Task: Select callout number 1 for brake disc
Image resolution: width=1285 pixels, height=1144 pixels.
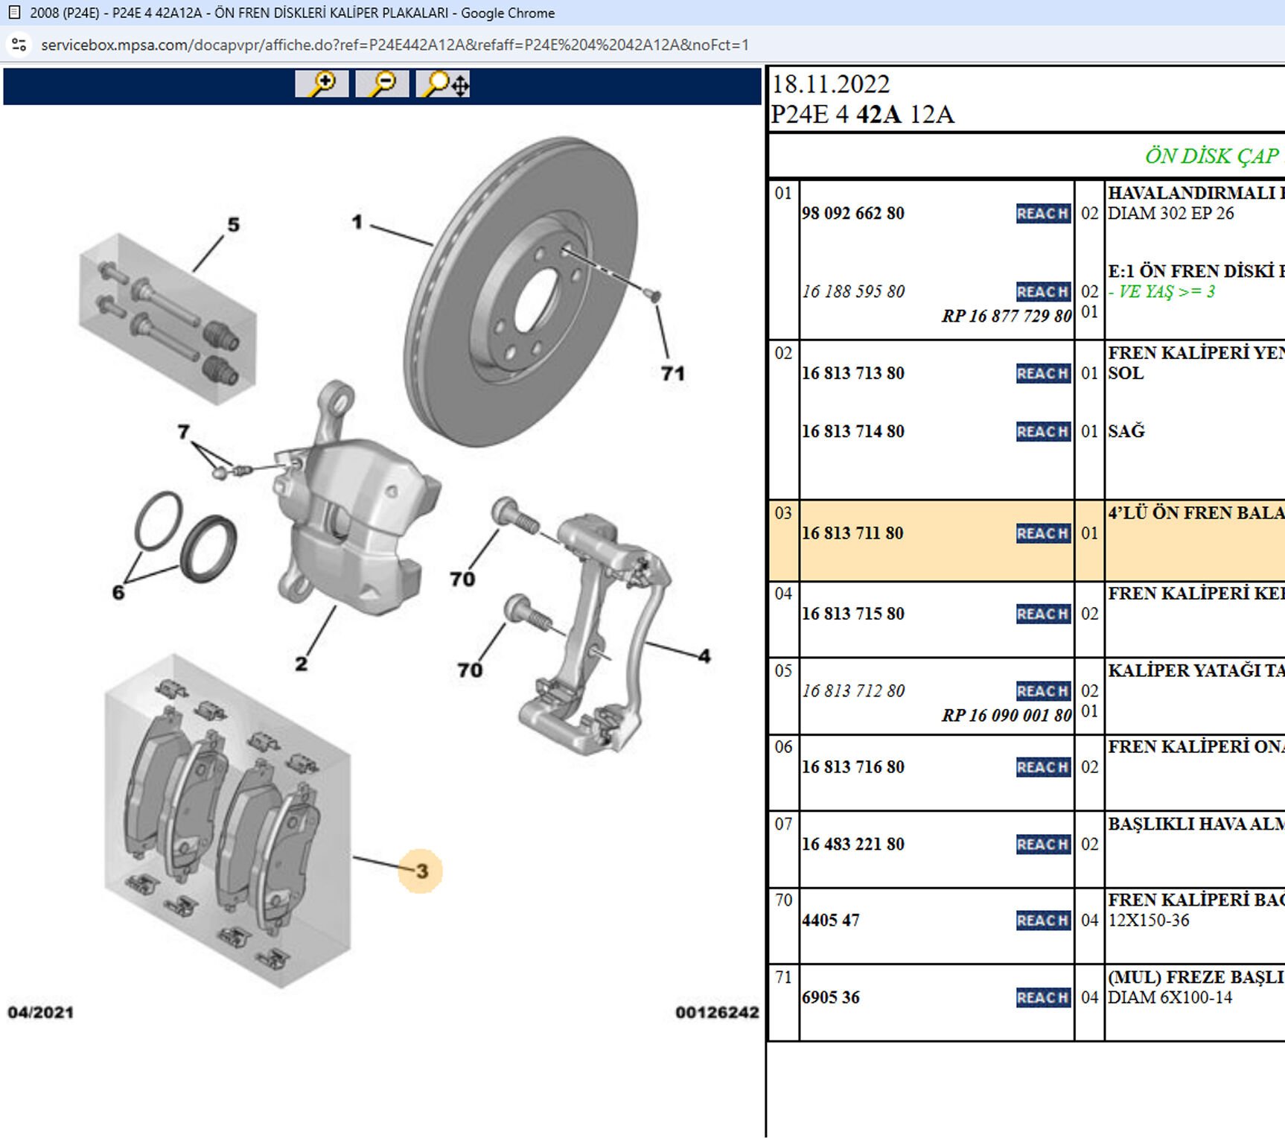Action: coord(357,222)
